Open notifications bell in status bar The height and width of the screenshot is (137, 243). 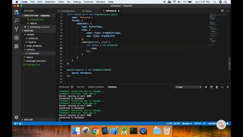point(227,123)
